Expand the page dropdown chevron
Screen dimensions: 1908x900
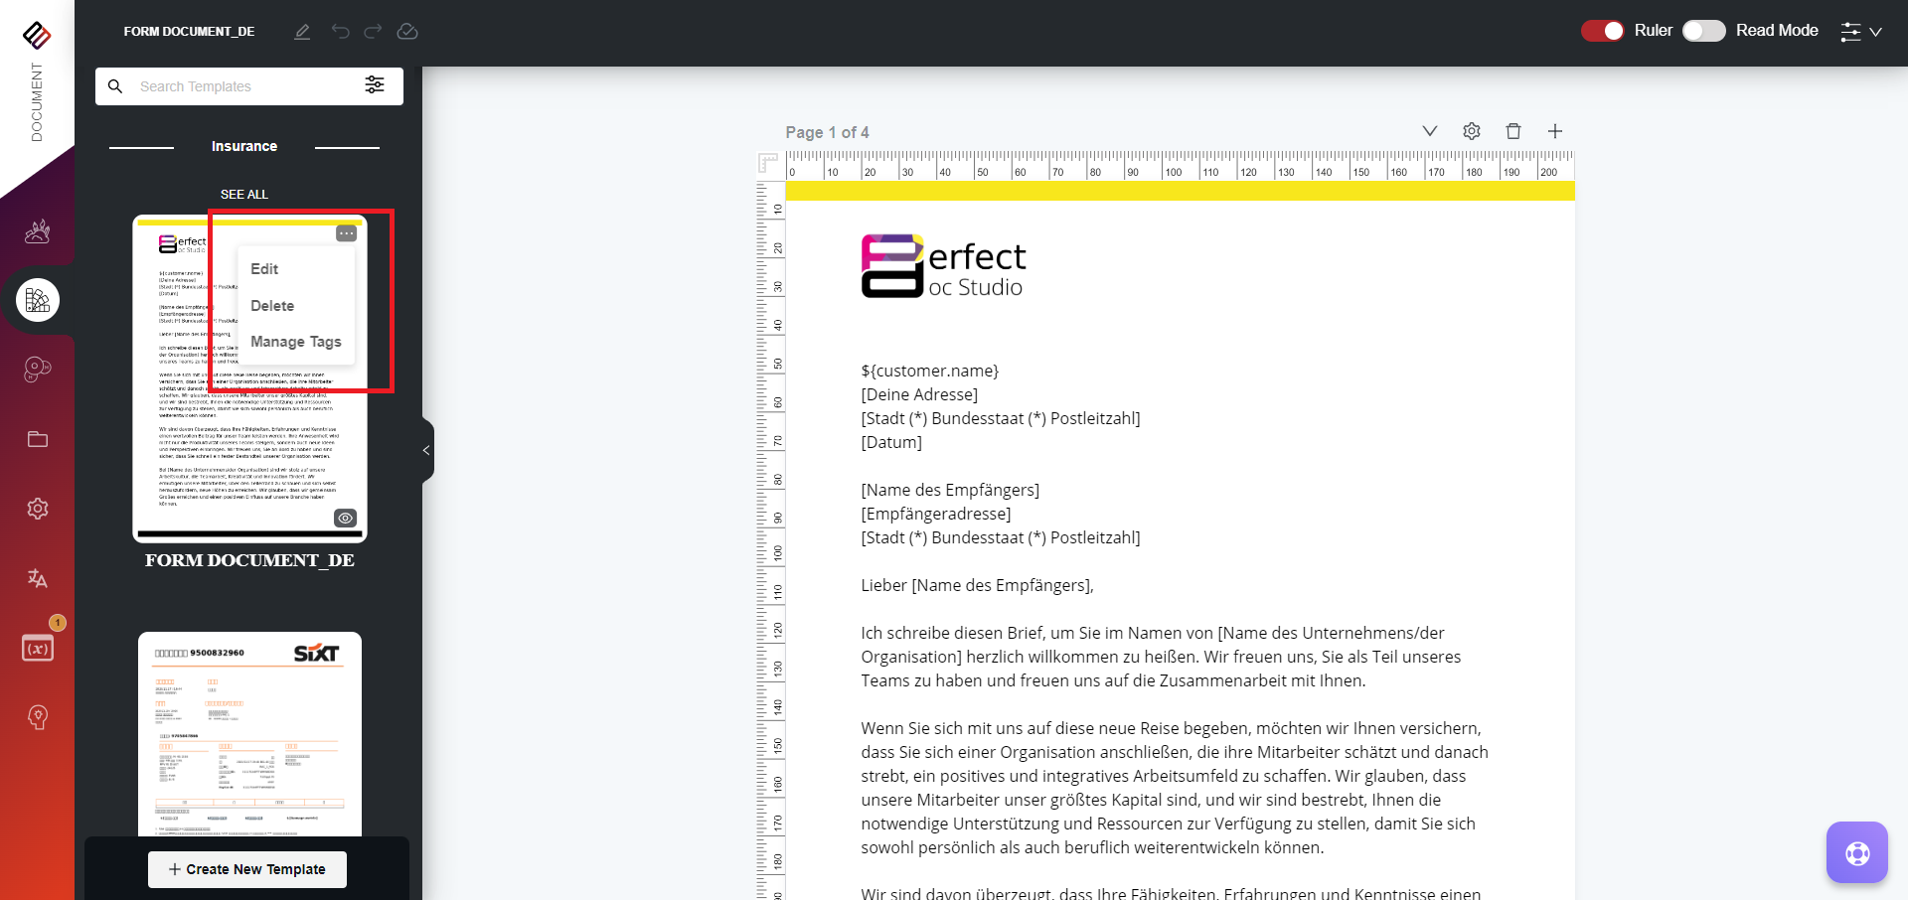pyautogui.click(x=1430, y=131)
